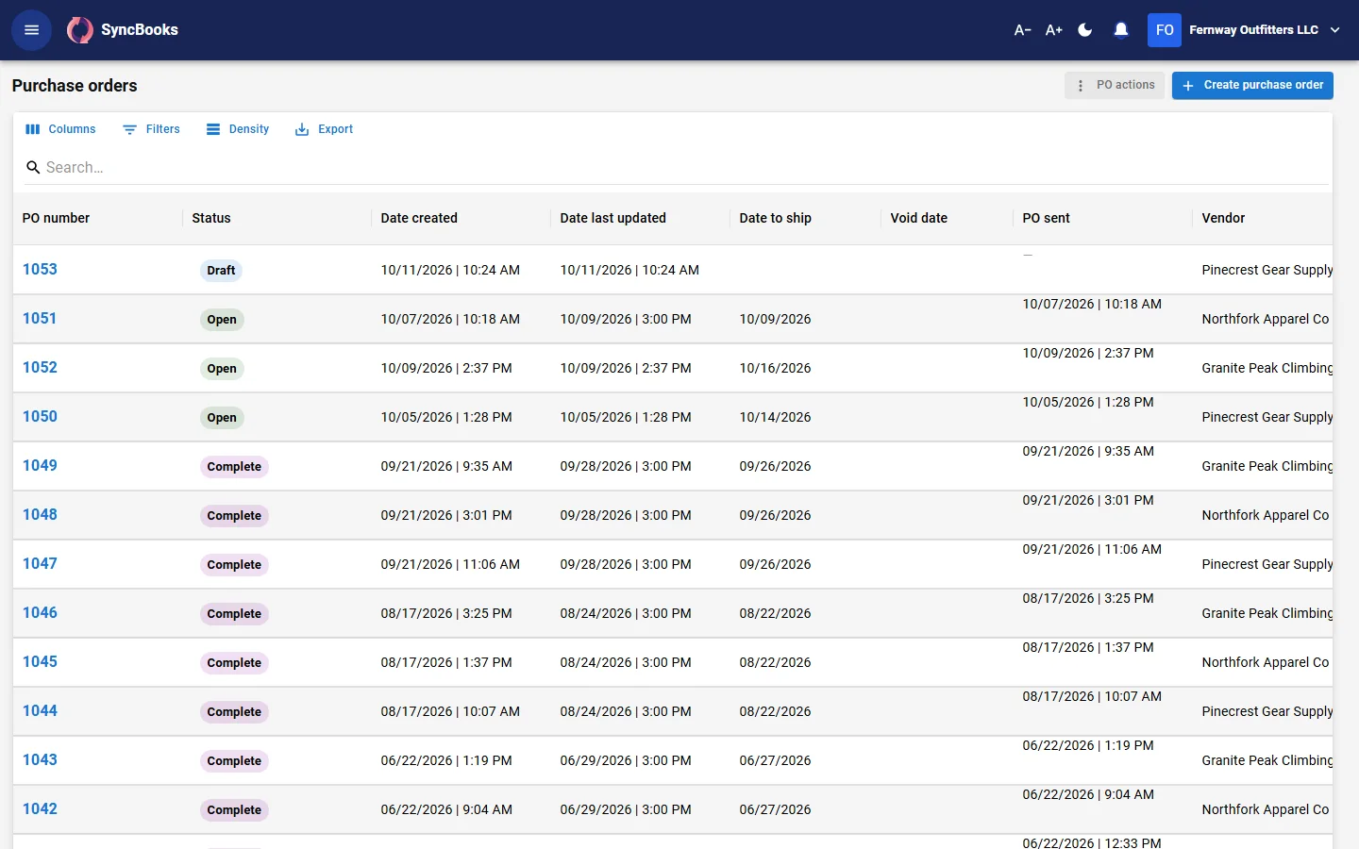Sort by Date created column
Viewport: 1359px width, 849px height.
coord(419,218)
